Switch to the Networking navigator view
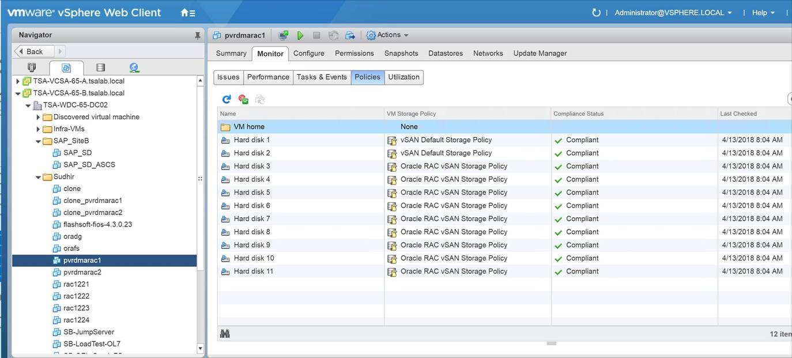792x358 pixels. [x=134, y=68]
